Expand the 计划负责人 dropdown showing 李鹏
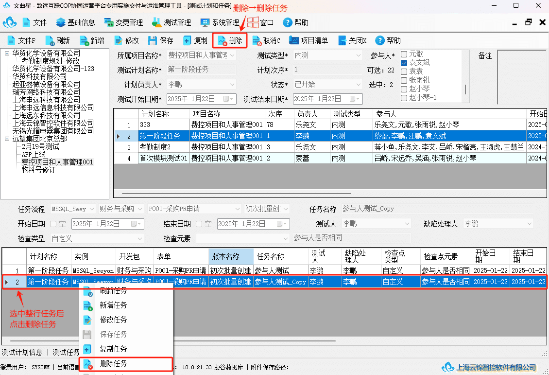This screenshot has height=375, width=549. pos(201,85)
